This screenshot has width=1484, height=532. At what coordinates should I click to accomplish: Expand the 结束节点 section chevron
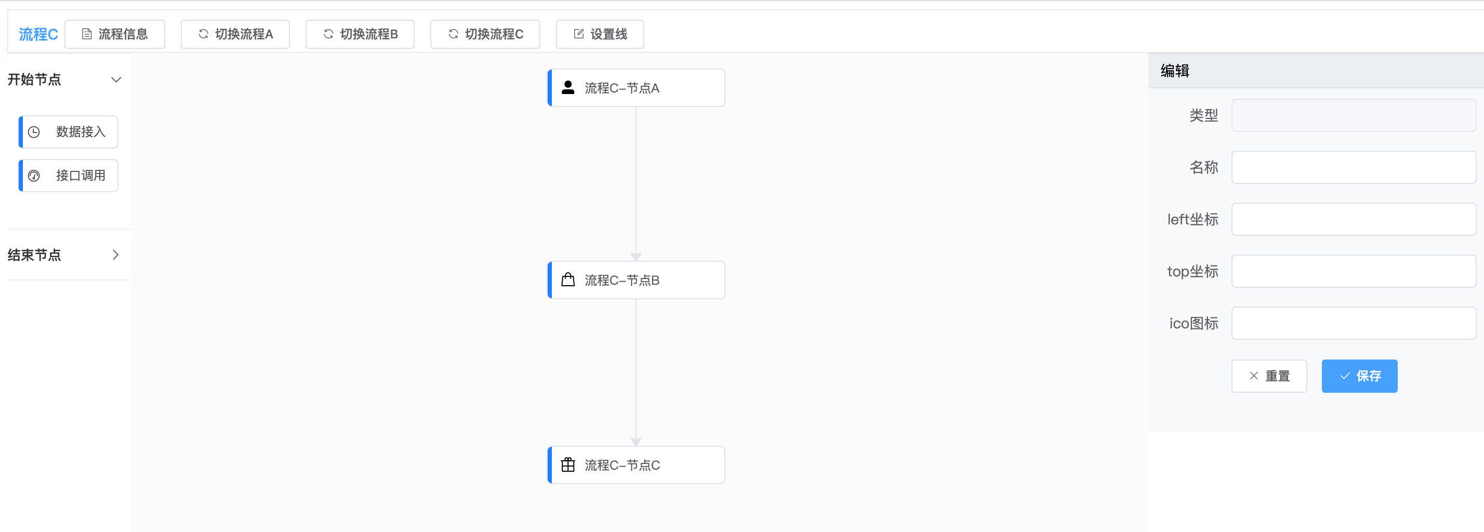[116, 255]
